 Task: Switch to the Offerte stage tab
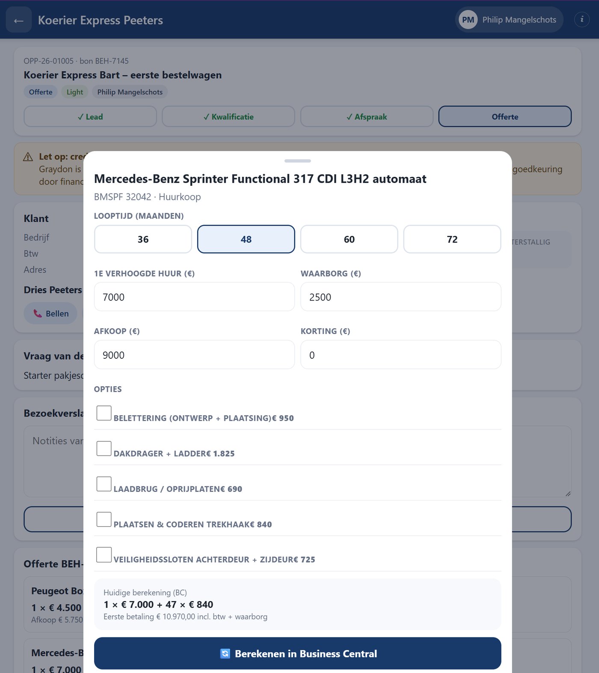coord(505,116)
